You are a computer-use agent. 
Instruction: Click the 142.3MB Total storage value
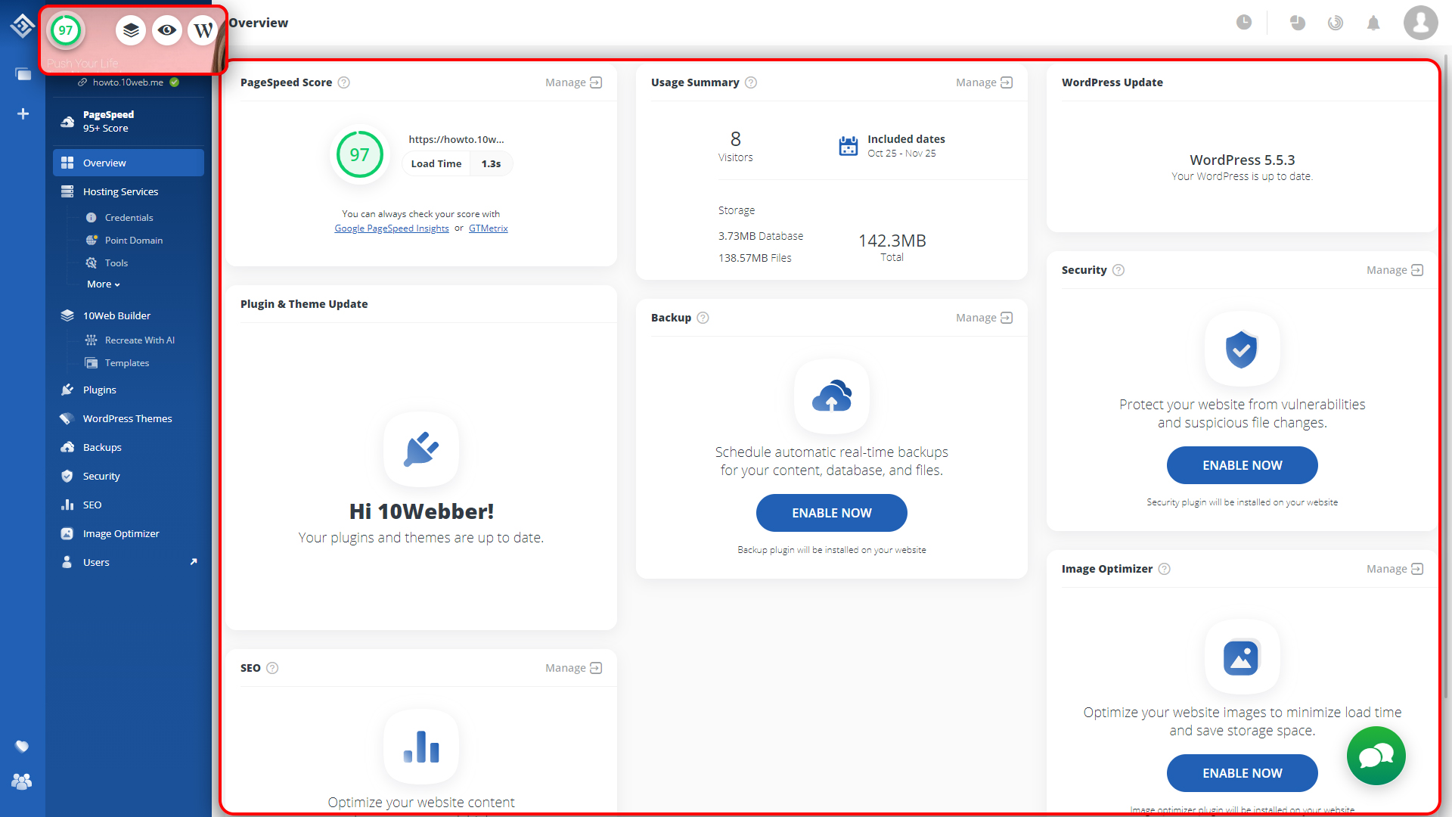point(892,247)
